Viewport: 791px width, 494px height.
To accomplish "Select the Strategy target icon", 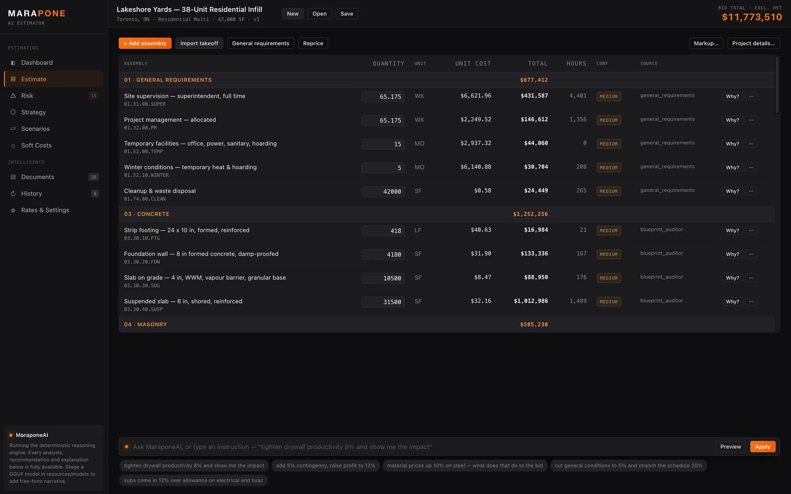I will (x=13, y=112).
